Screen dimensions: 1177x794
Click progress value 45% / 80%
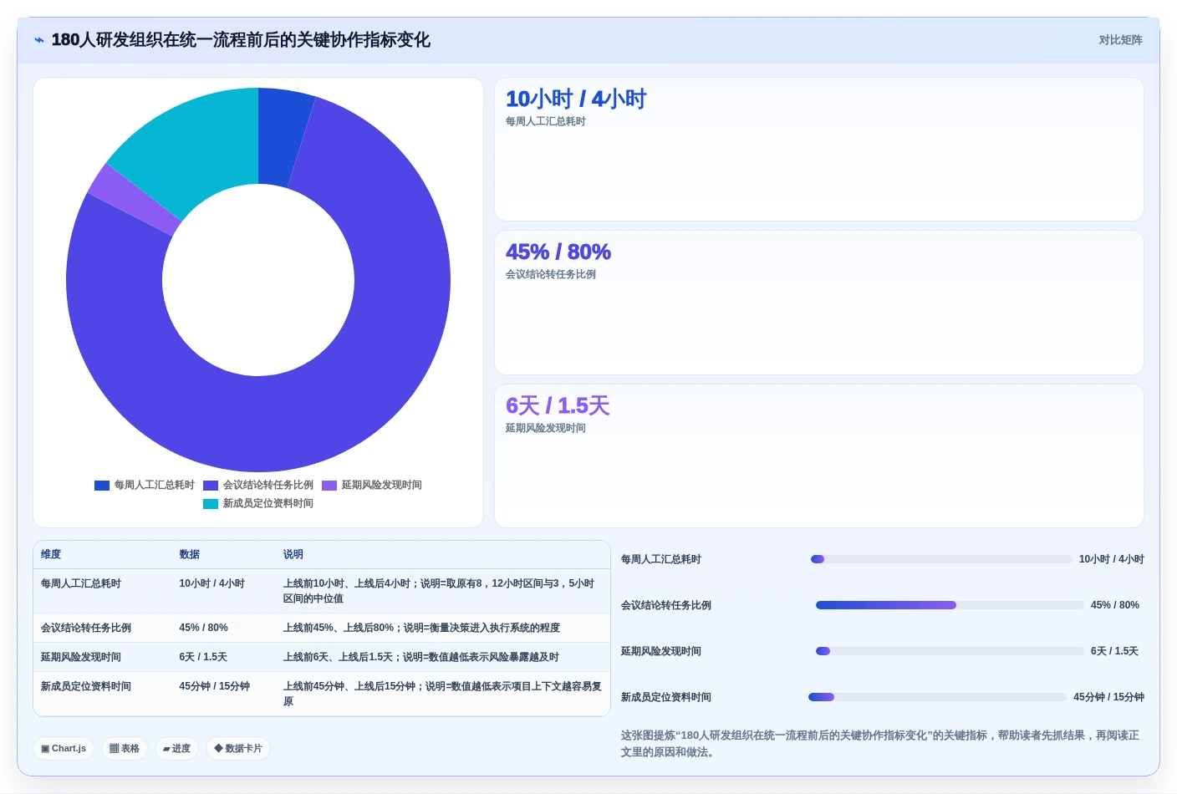[x=1115, y=606]
